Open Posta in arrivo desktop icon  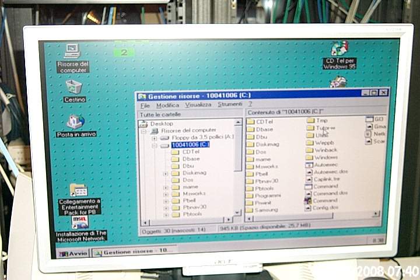tap(76, 126)
